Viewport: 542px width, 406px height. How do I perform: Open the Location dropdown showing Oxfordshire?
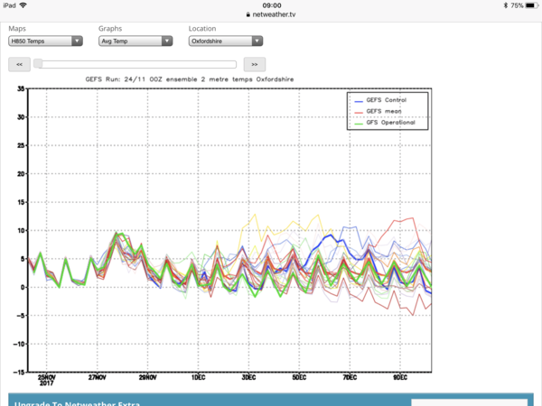tap(226, 41)
